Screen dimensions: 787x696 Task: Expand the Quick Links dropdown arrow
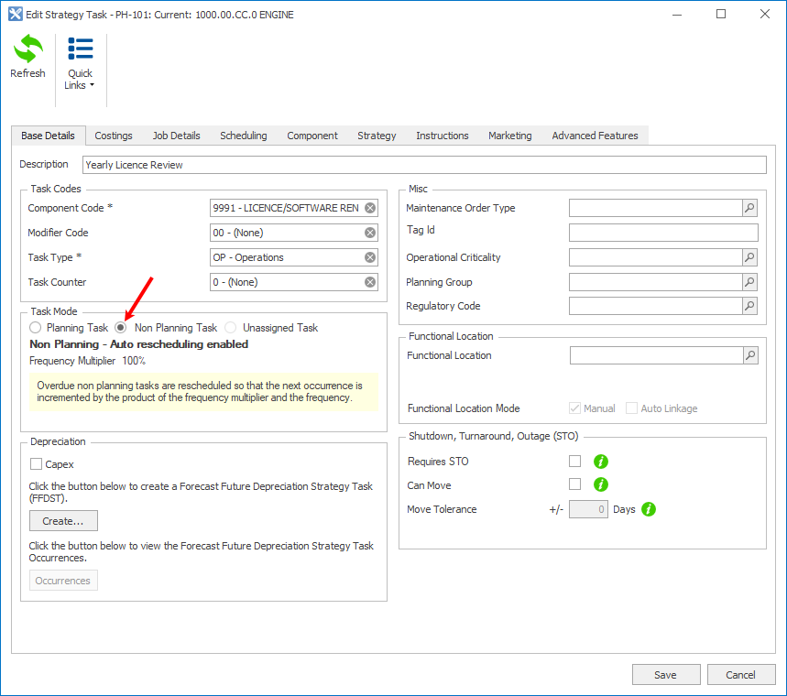tap(92, 85)
